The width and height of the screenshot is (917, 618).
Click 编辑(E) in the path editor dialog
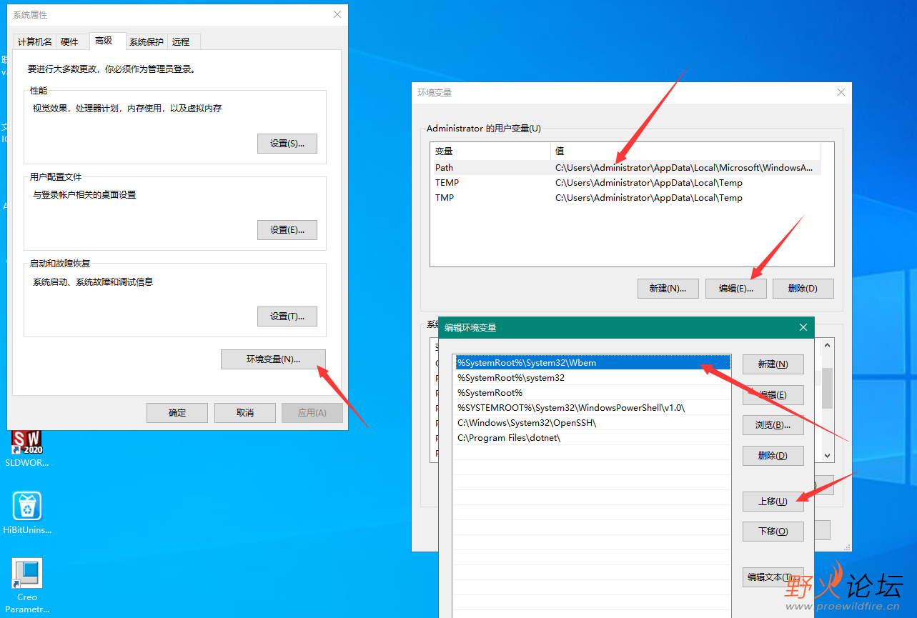[x=773, y=395]
